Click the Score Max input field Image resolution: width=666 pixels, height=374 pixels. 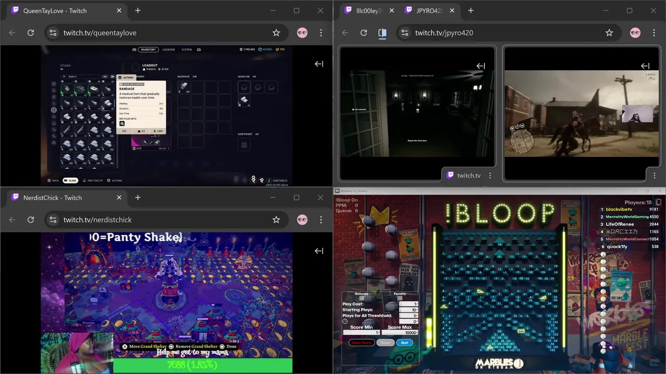tap(400, 332)
